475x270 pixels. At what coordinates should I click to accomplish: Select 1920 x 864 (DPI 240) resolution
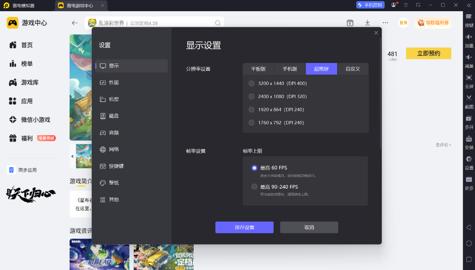(251, 110)
